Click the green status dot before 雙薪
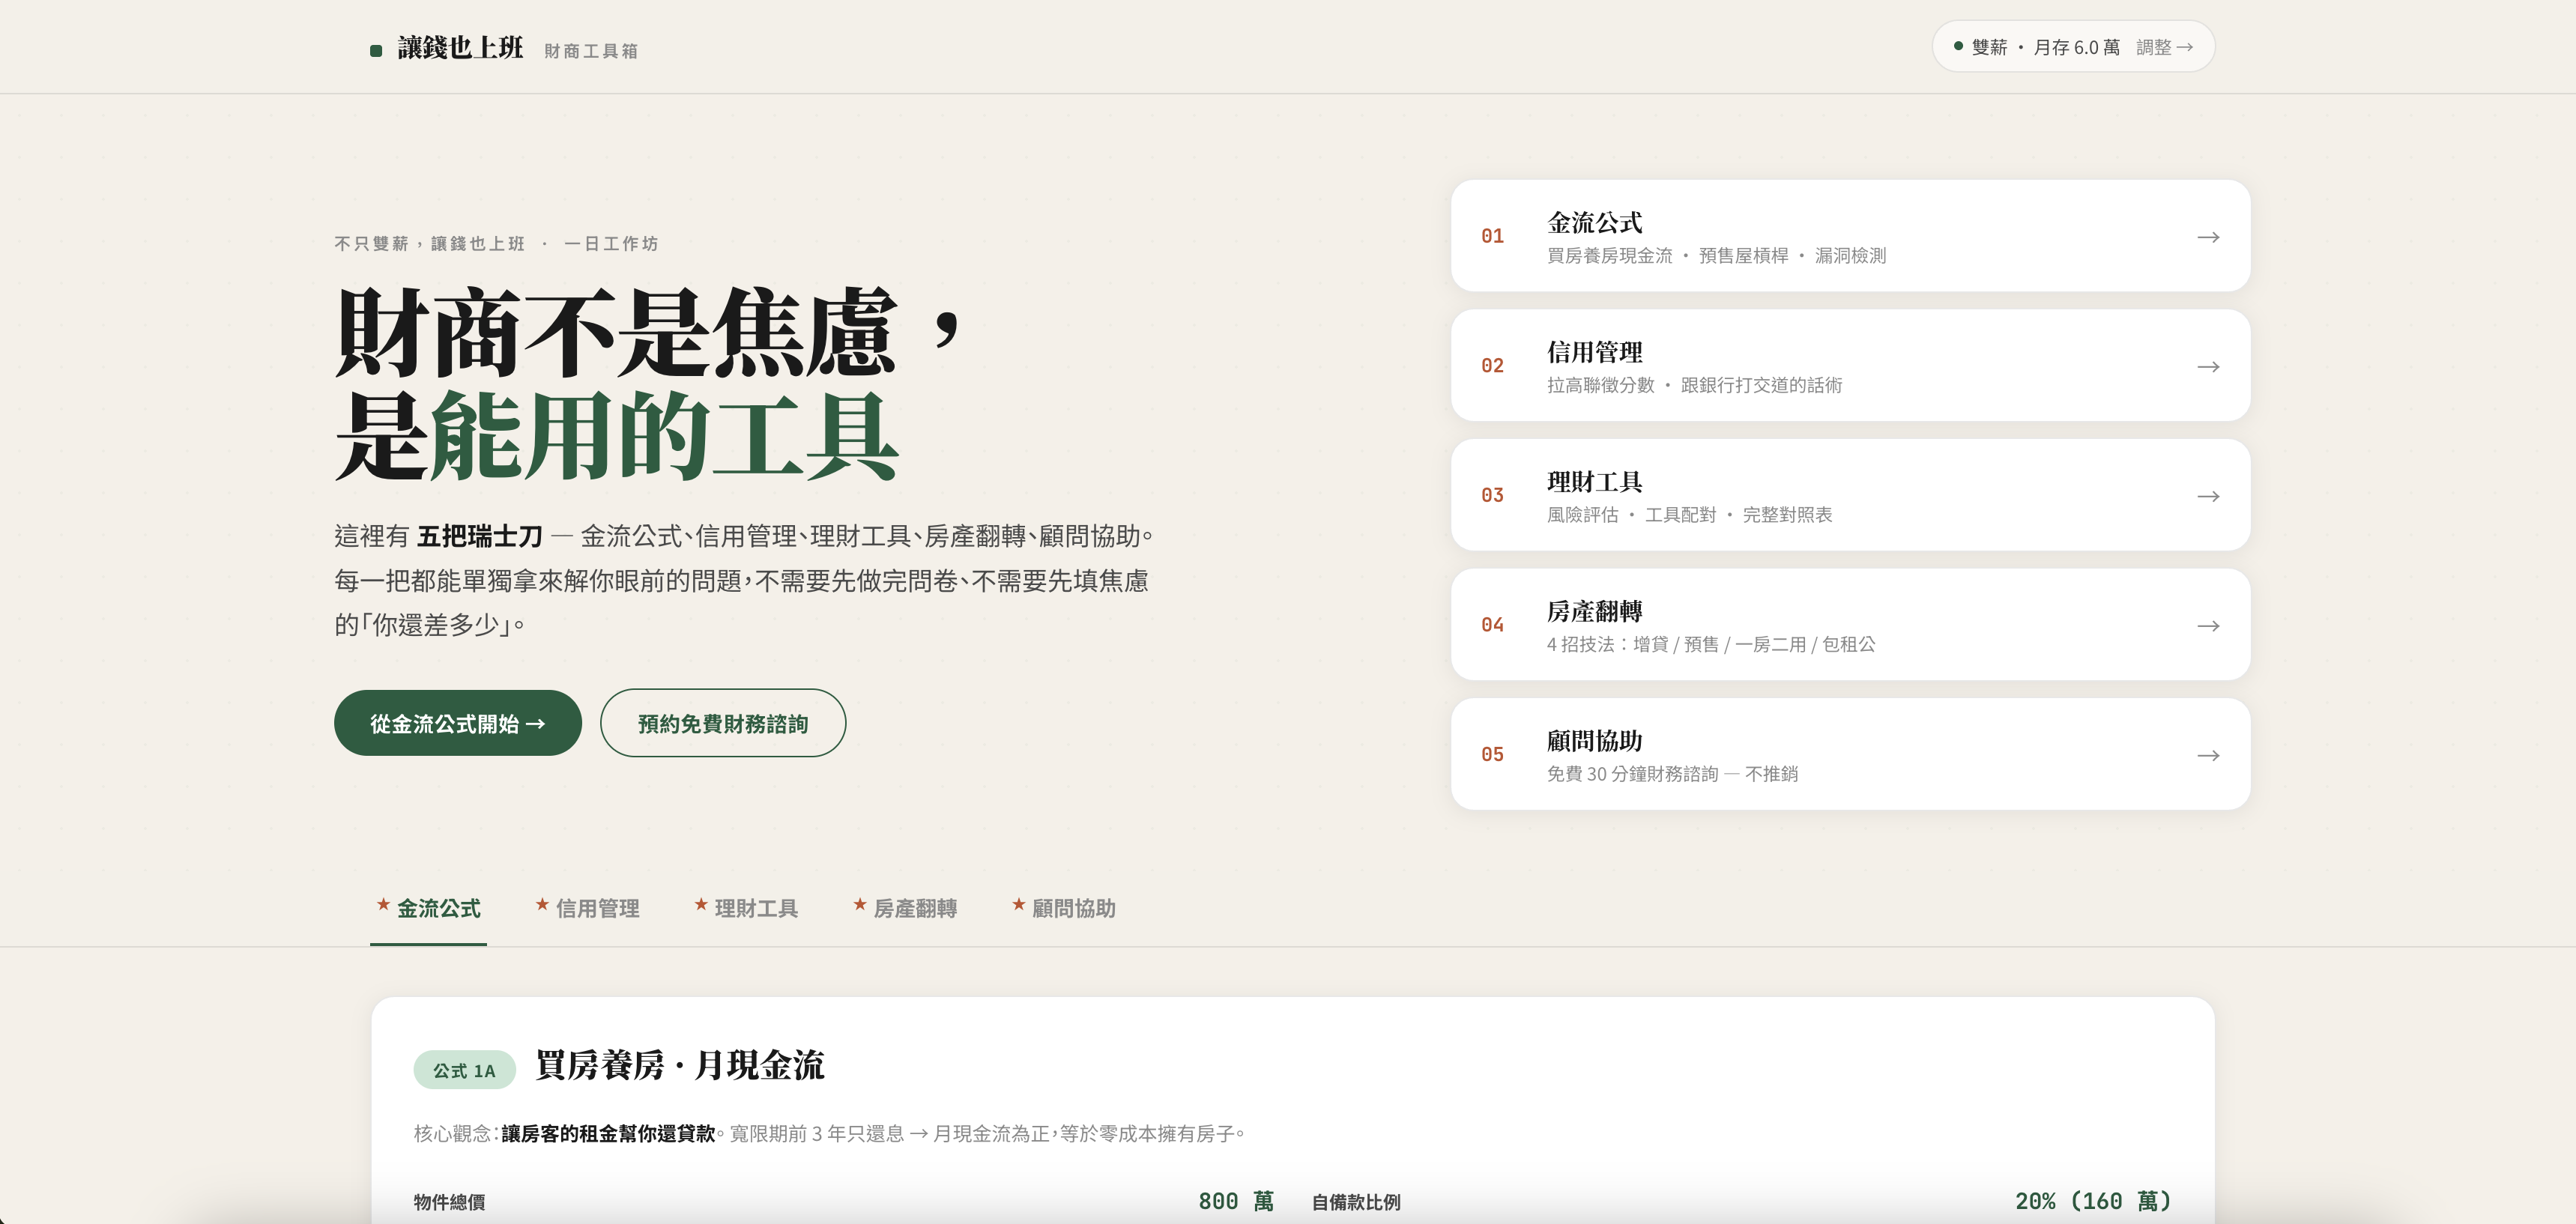 click(x=1958, y=46)
